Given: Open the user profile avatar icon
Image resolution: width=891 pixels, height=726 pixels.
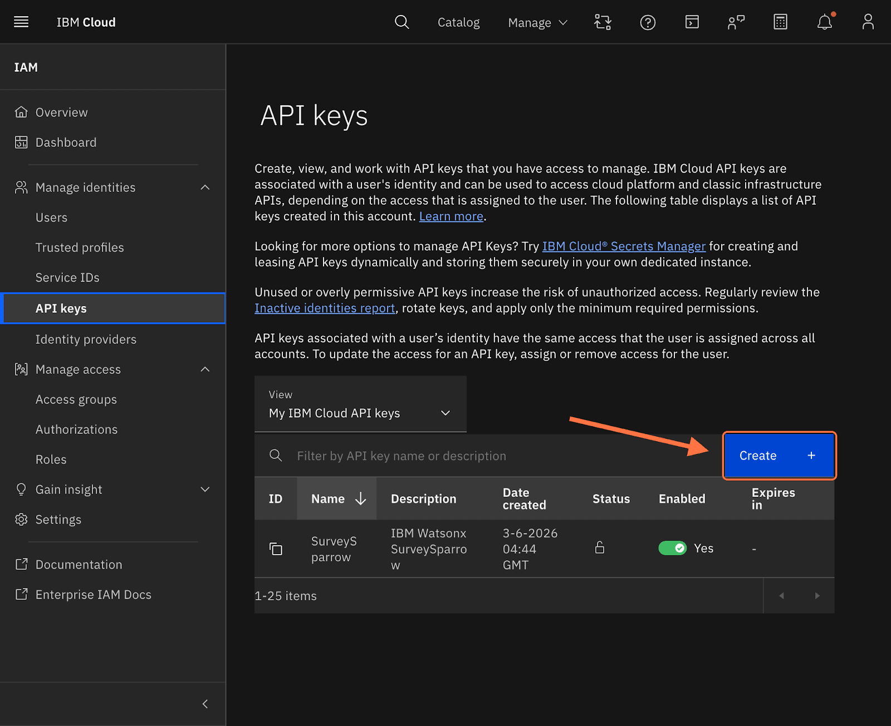Looking at the screenshot, I should coord(868,22).
